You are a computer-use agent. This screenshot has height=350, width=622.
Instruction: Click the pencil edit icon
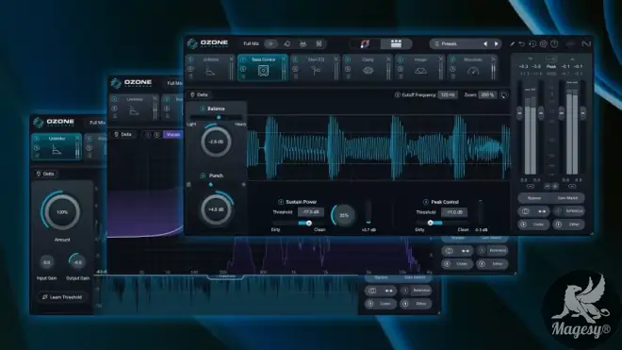point(512,44)
